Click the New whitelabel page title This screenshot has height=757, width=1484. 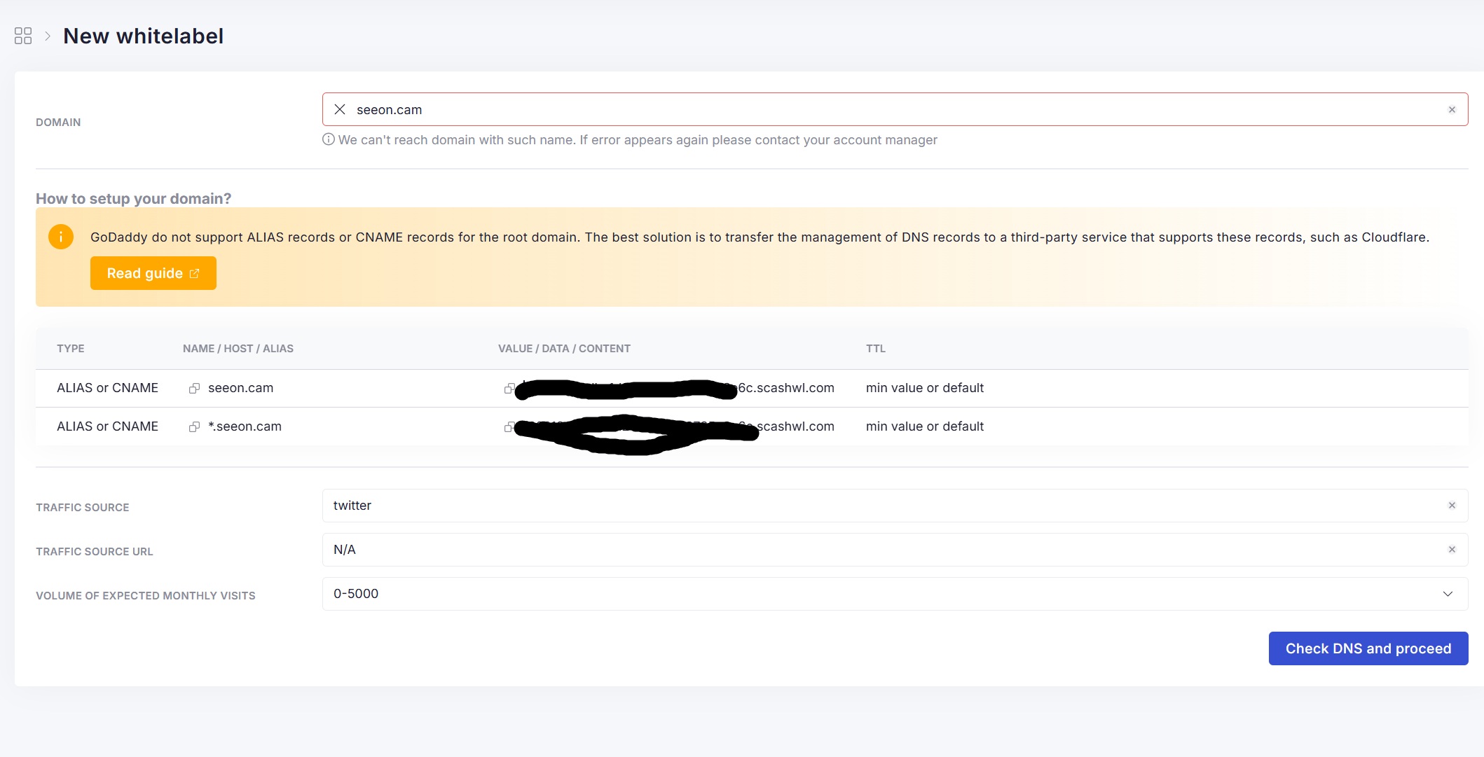tap(143, 36)
